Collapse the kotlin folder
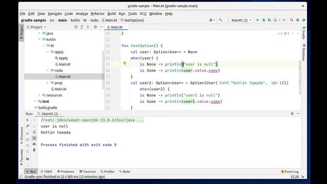Screen dimensions: 327x184 tap(39, 39)
